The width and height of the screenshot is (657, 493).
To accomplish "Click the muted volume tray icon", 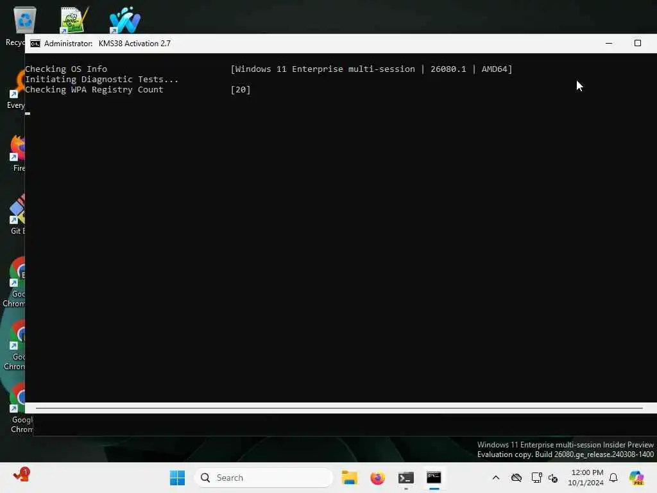I will point(553,478).
